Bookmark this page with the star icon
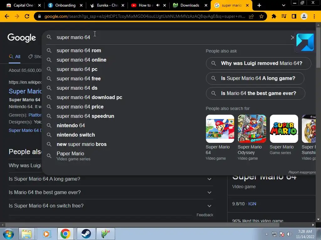This screenshot has width=321, height=240. tap(261, 17)
